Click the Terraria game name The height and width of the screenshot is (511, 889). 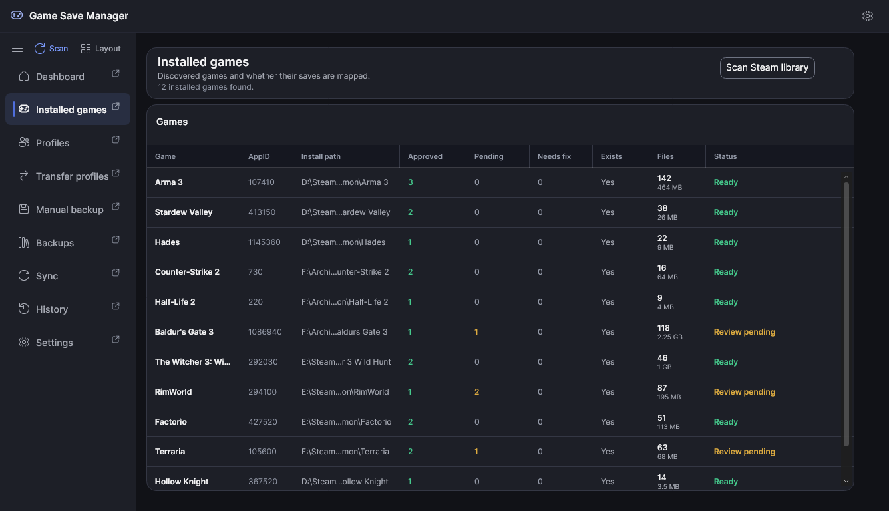[x=170, y=452]
